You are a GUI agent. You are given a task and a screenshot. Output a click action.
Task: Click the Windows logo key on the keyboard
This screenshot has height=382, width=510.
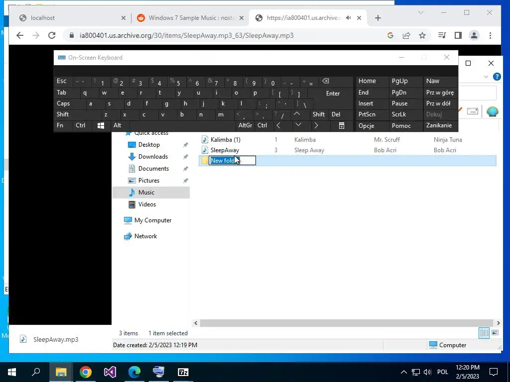point(101,125)
